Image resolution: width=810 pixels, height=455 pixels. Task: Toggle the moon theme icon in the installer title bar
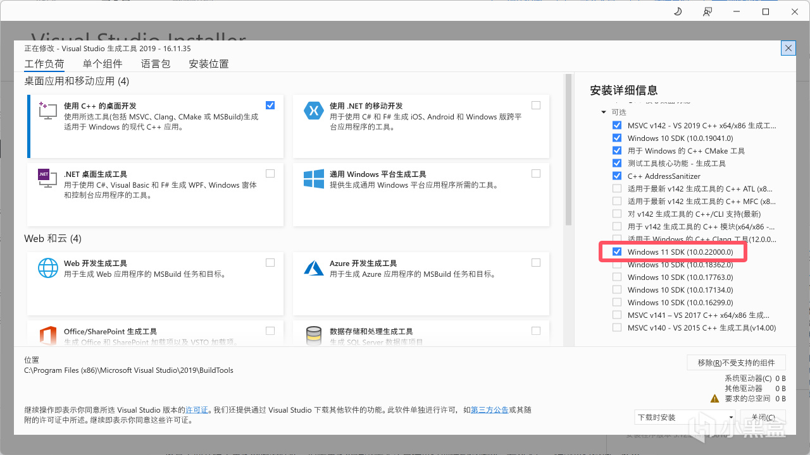pyautogui.click(x=678, y=12)
